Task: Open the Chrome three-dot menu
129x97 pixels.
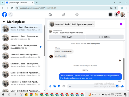Action: coord(126,8)
